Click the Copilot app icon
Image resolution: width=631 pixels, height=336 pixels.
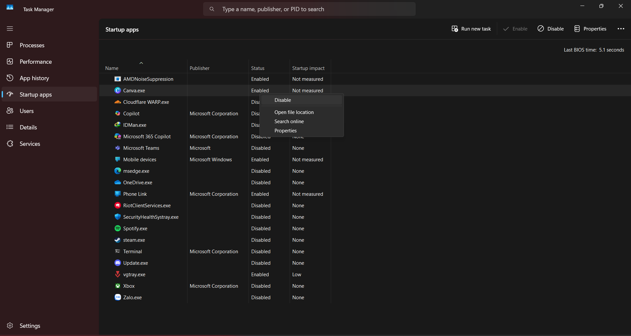tap(118, 113)
